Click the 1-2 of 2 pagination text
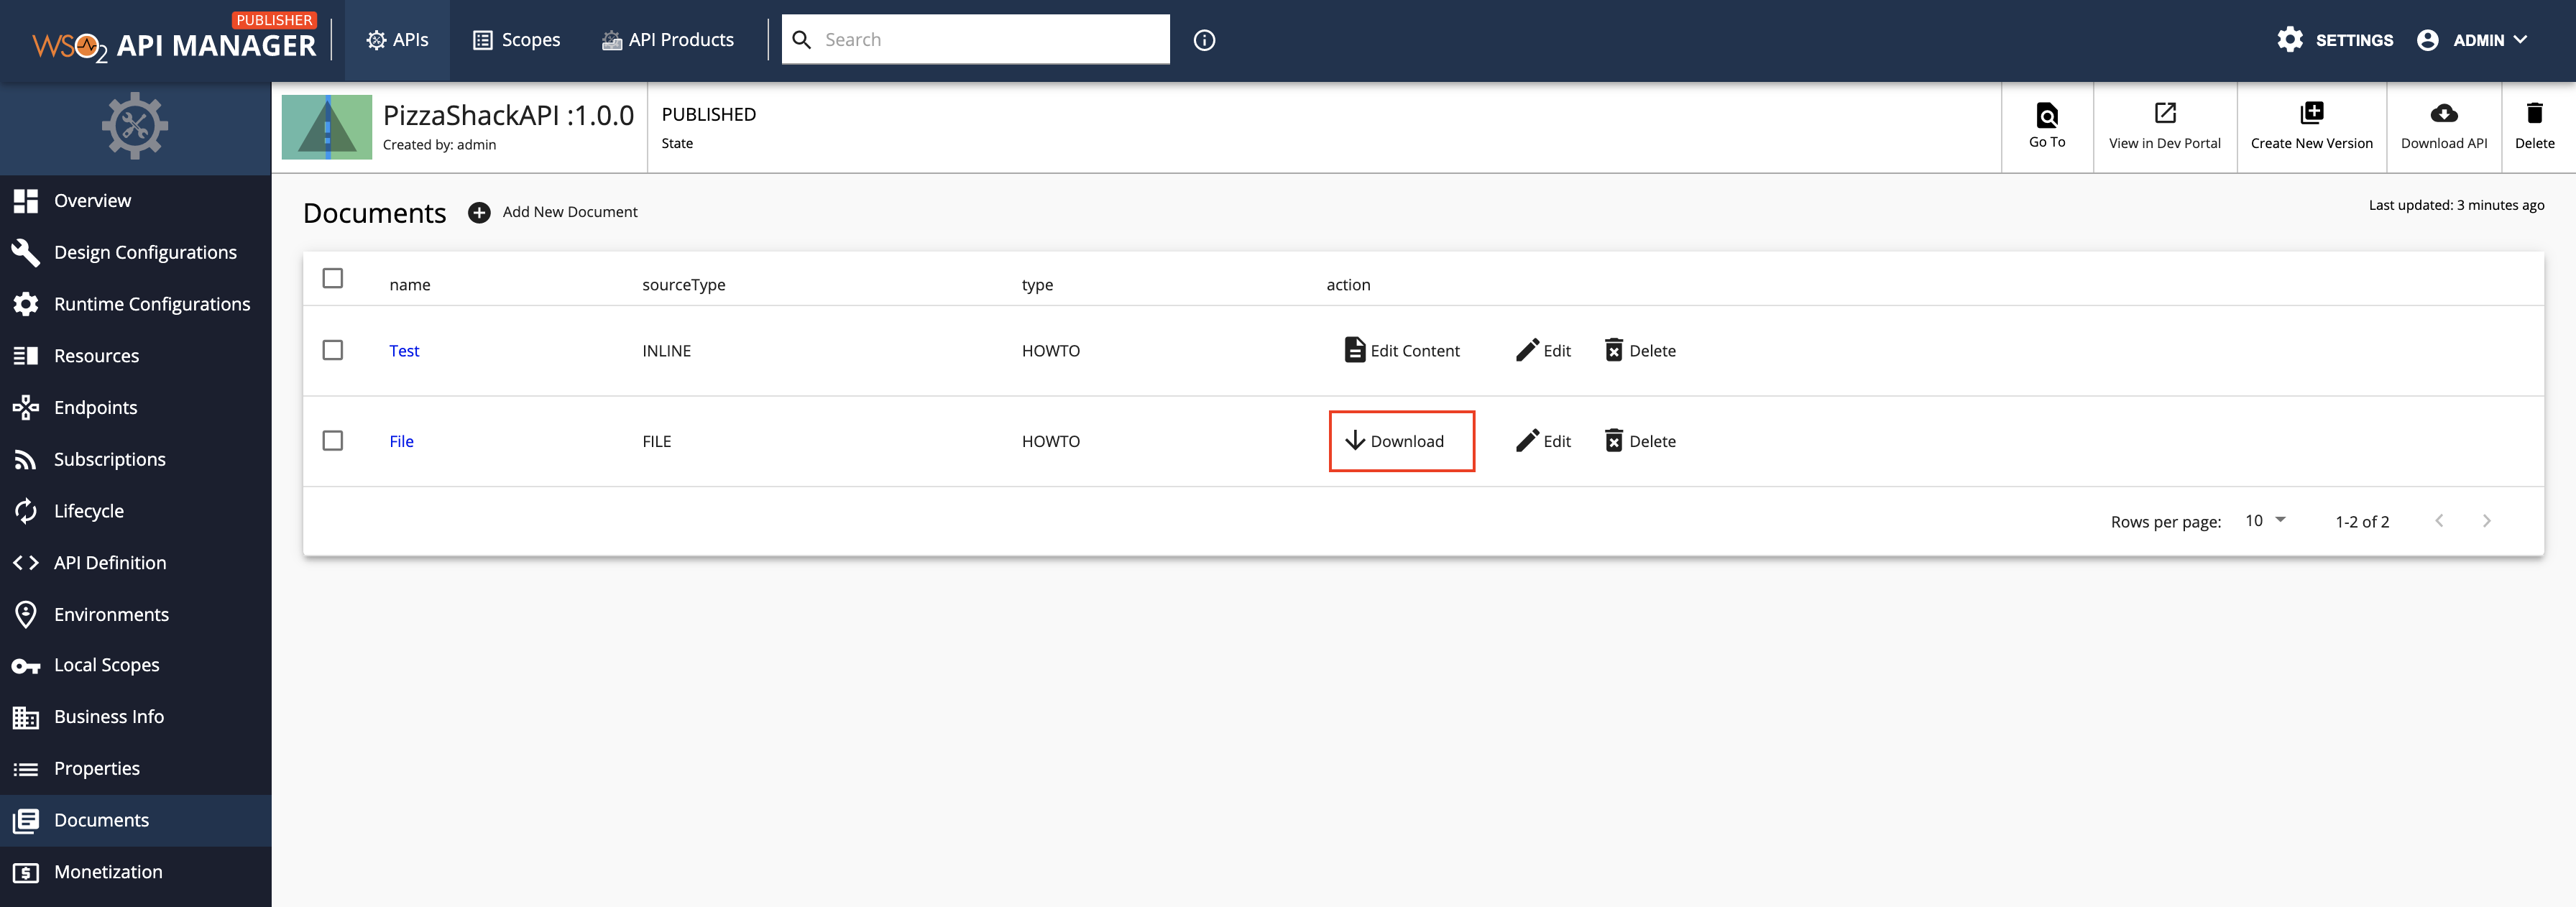This screenshot has height=907, width=2576. click(2362, 522)
